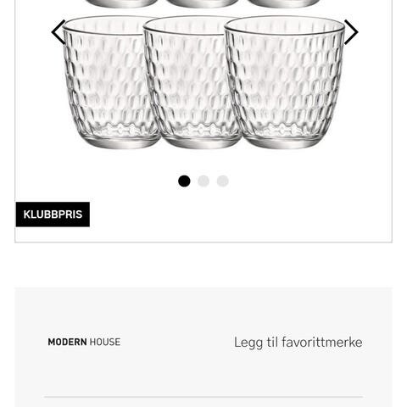Click the KLUBBPRIS badge
407x407 pixels.
tap(53, 215)
